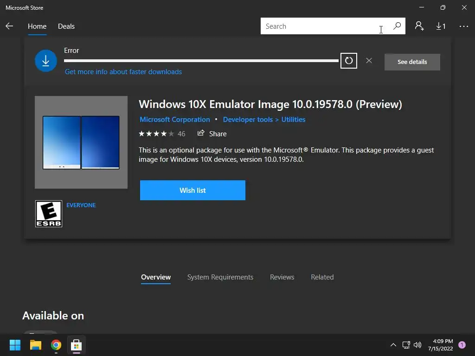Select the Overview tab

tap(156, 277)
